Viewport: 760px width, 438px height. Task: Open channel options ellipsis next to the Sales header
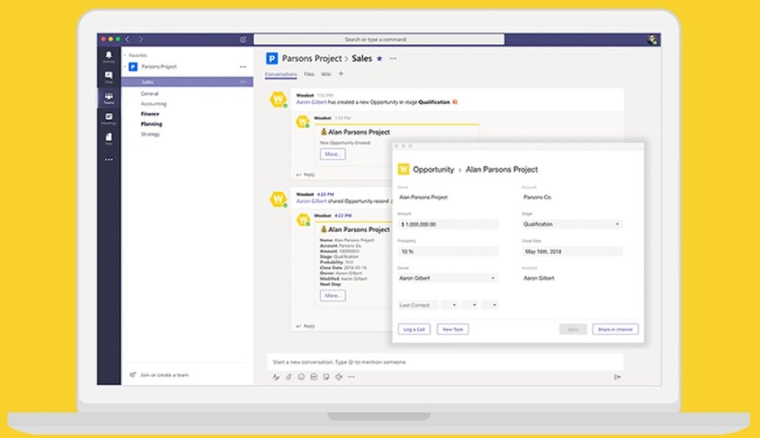pos(393,58)
